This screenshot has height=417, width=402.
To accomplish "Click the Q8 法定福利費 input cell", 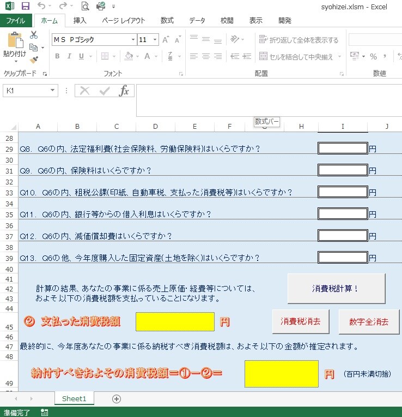I will 343,148.
